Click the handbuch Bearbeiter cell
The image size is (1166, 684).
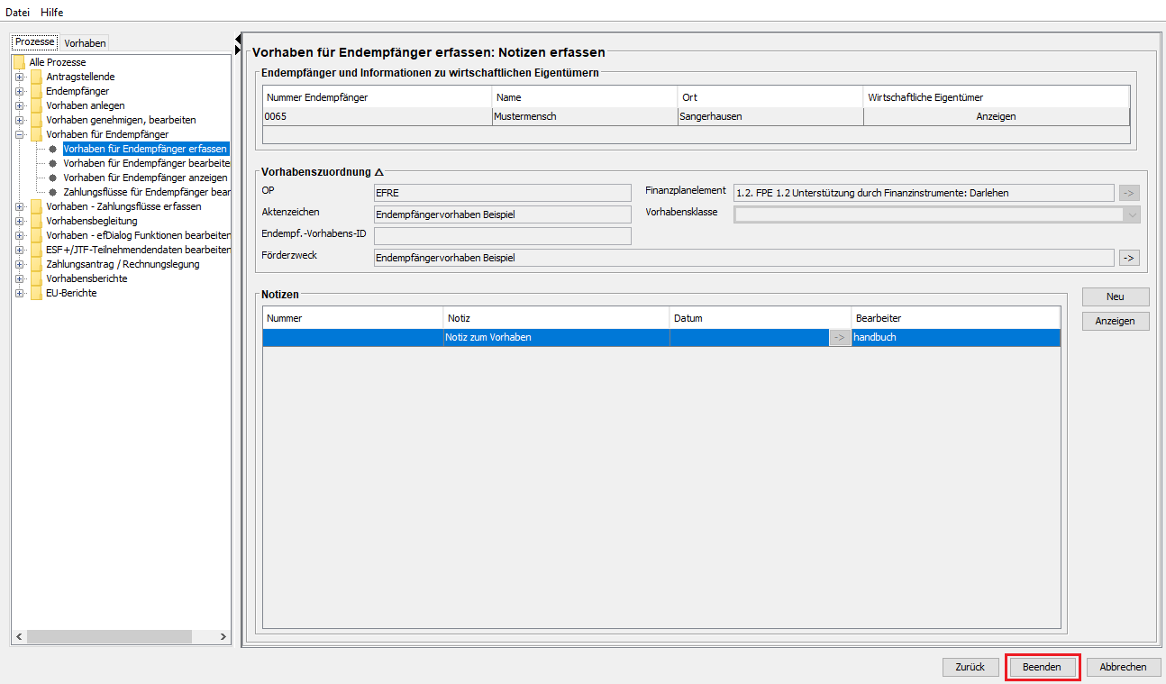tap(955, 337)
